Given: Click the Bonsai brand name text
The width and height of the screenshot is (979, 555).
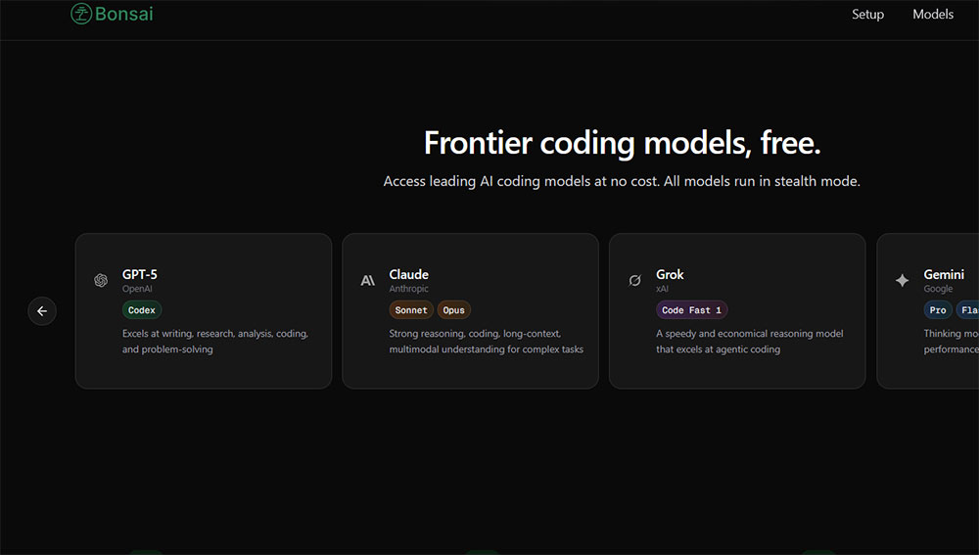Looking at the screenshot, I should [123, 14].
